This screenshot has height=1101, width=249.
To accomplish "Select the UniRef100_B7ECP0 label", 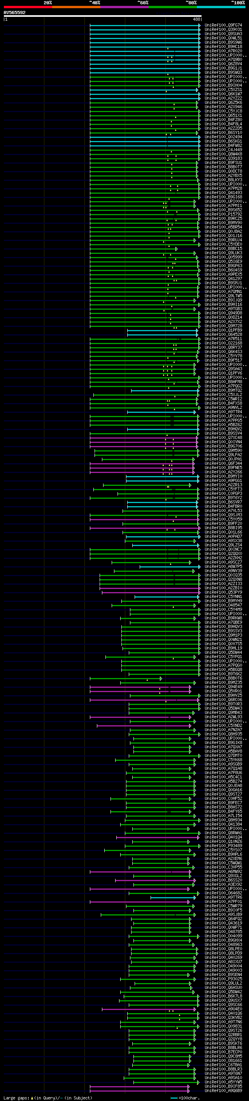I will click(x=223, y=1052).
